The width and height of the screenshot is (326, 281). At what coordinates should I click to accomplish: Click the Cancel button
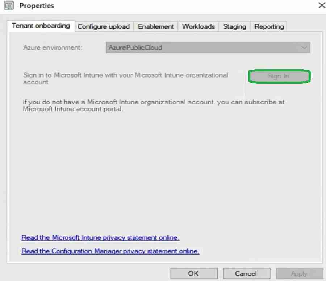(x=247, y=273)
